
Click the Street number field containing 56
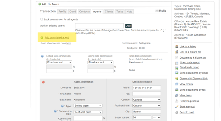pos(142,117)
